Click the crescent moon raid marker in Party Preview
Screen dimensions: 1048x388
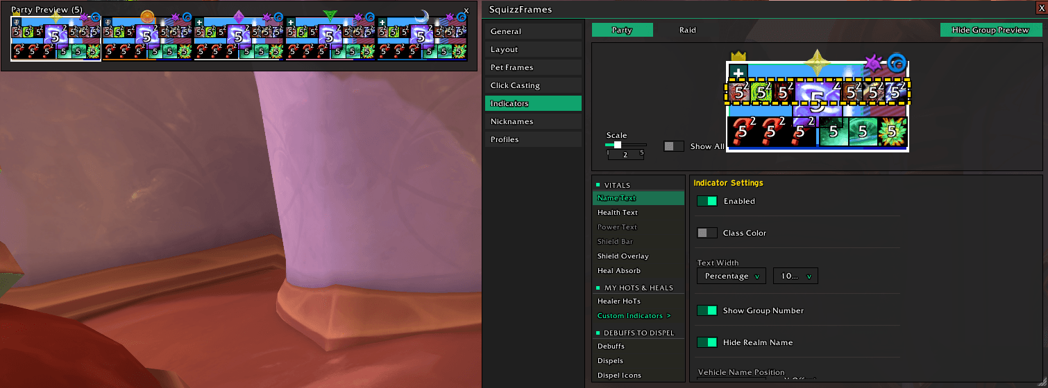click(422, 17)
